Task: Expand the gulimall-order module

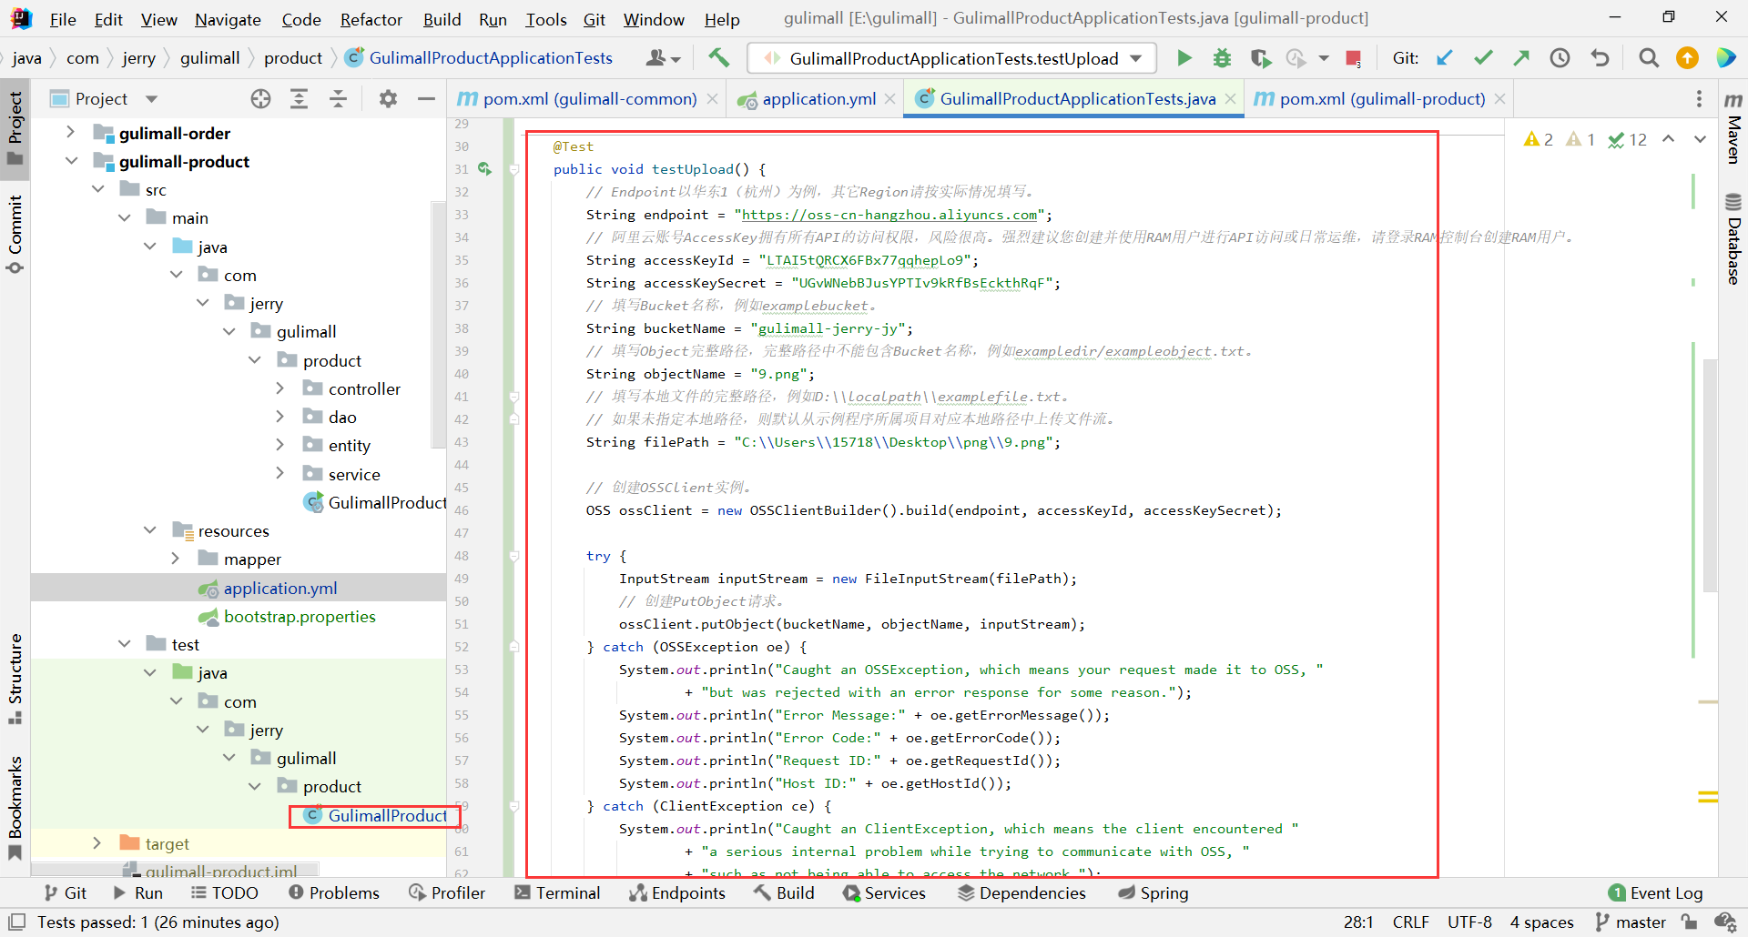Action: coord(70,133)
